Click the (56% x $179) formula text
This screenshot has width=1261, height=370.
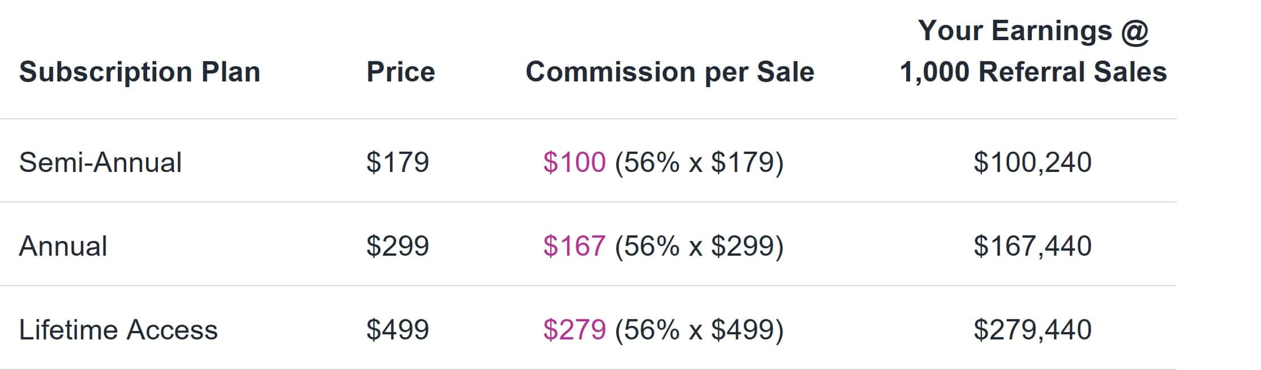pyautogui.click(x=700, y=162)
